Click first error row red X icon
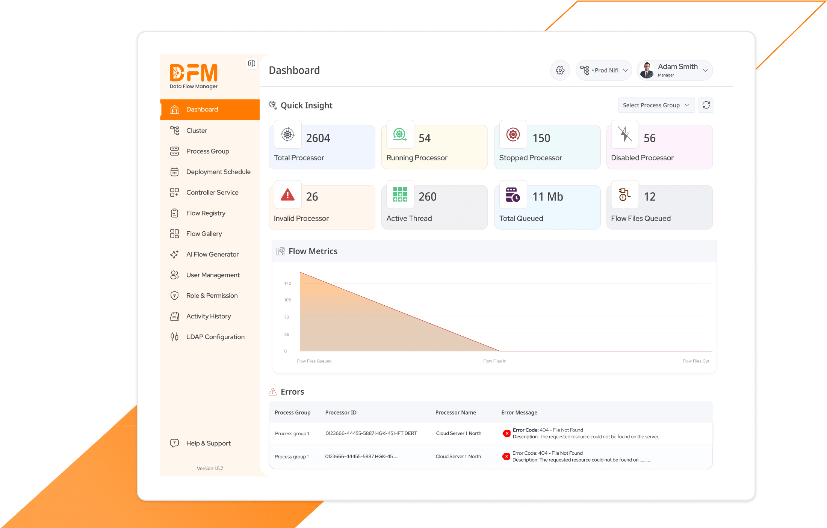This screenshot has height=528, width=827. click(506, 433)
